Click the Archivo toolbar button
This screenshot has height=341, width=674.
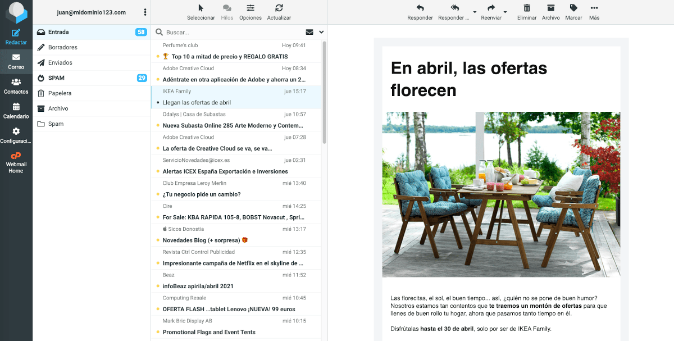pyautogui.click(x=551, y=12)
